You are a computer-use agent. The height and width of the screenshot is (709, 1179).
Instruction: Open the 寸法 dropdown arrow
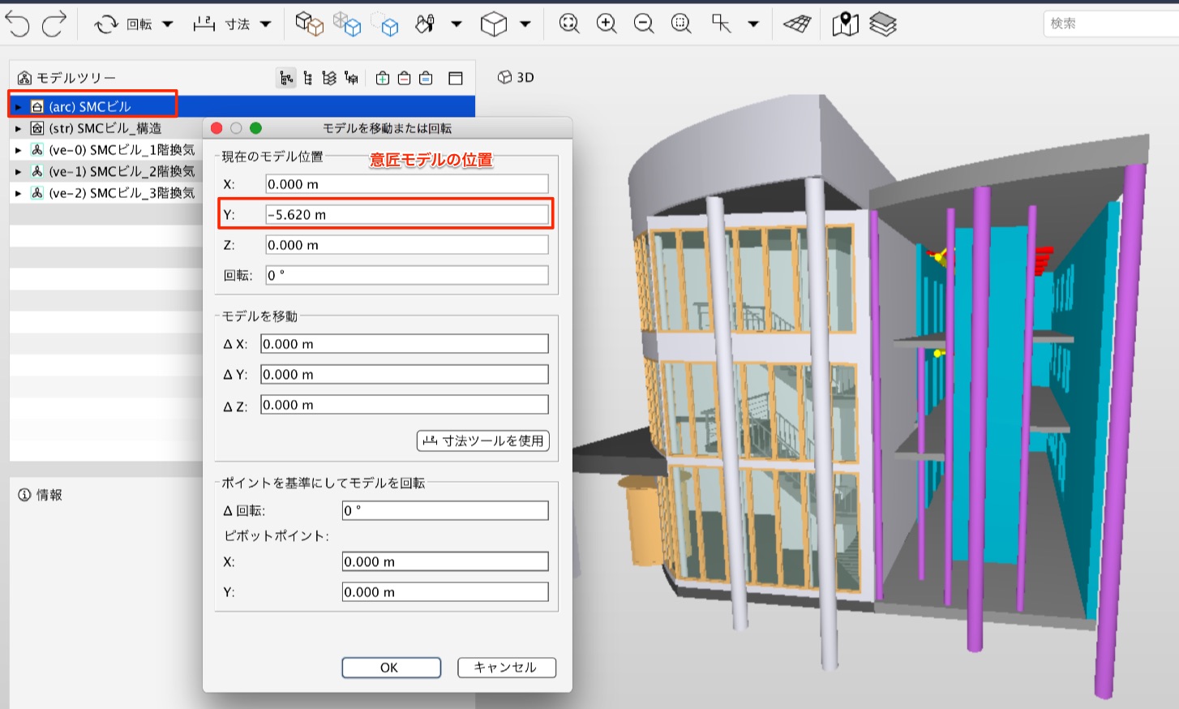click(265, 24)
